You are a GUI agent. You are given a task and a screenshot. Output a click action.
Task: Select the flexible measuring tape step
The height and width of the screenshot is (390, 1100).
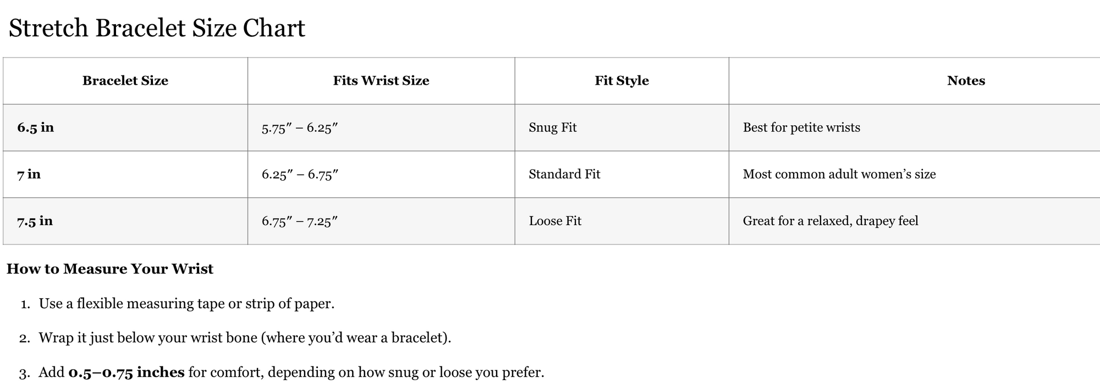[186, 304]
